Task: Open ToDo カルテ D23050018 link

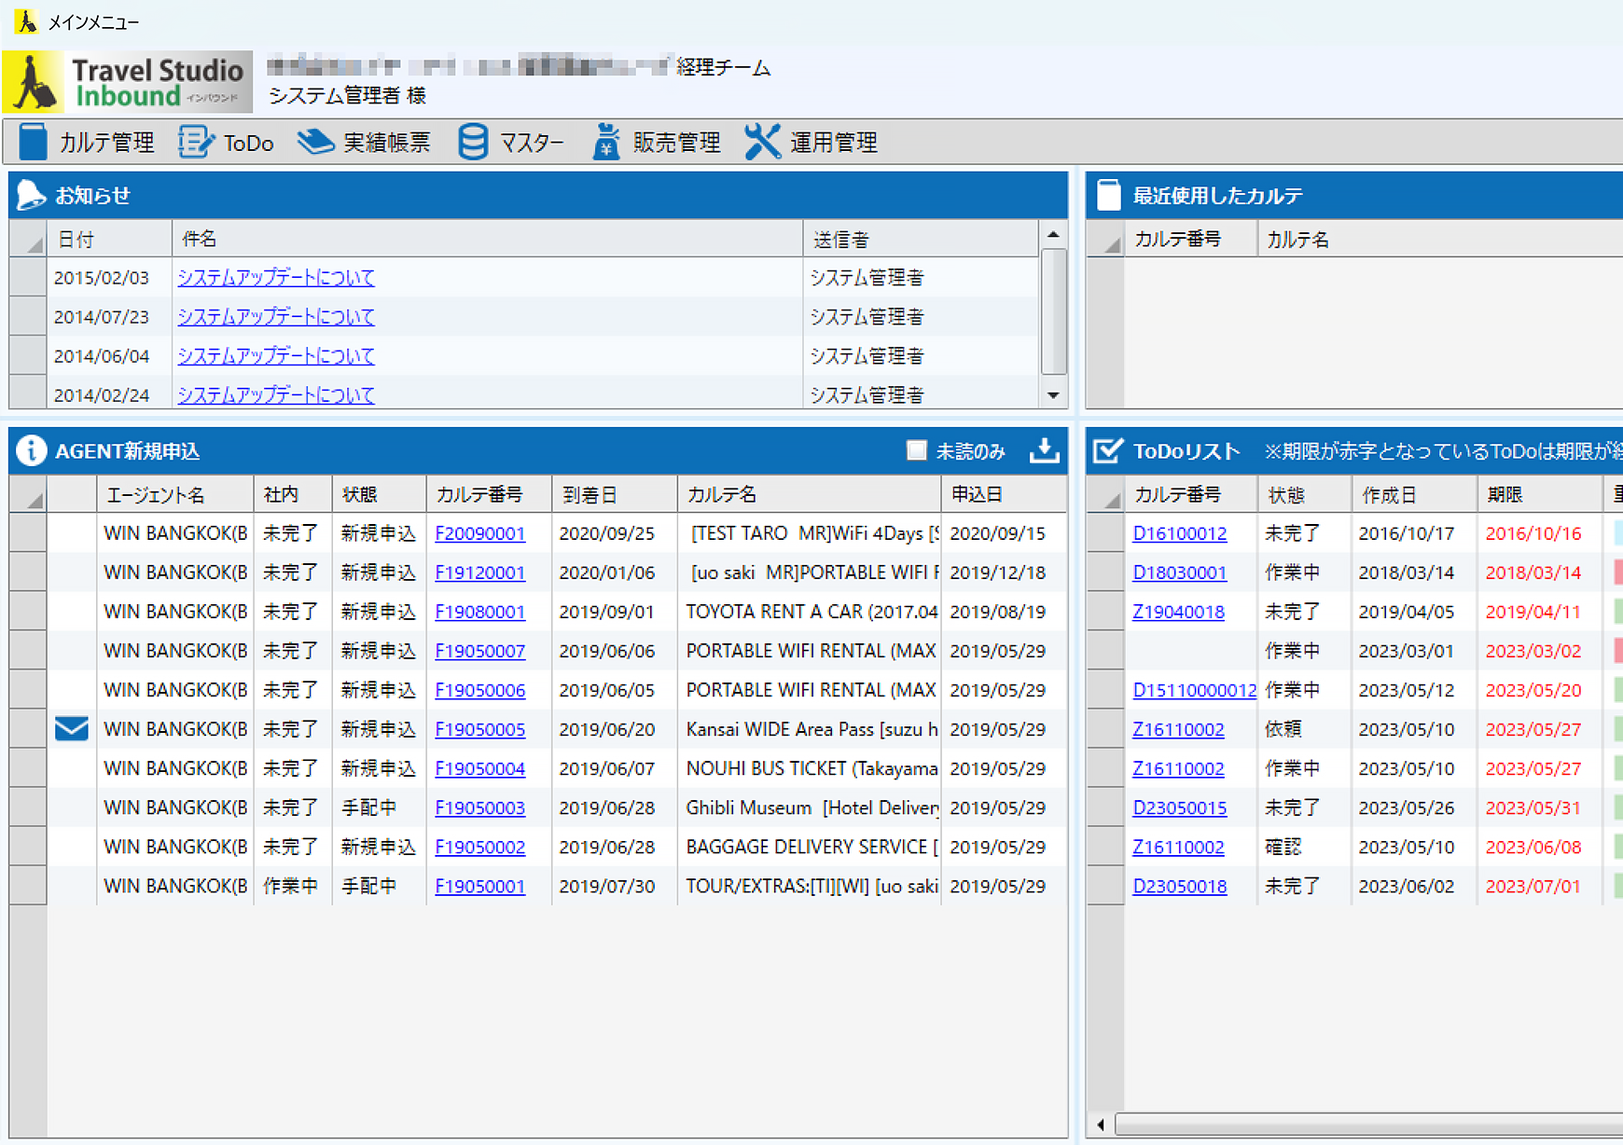Action: (1179, 886)
